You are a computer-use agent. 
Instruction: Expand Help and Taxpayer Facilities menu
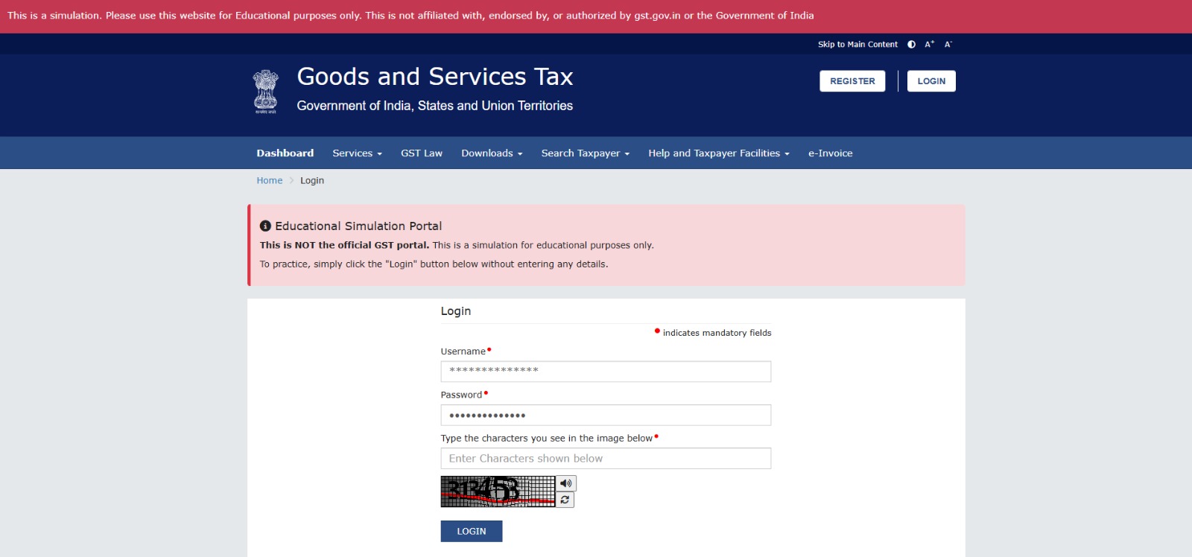pos(719,153)
